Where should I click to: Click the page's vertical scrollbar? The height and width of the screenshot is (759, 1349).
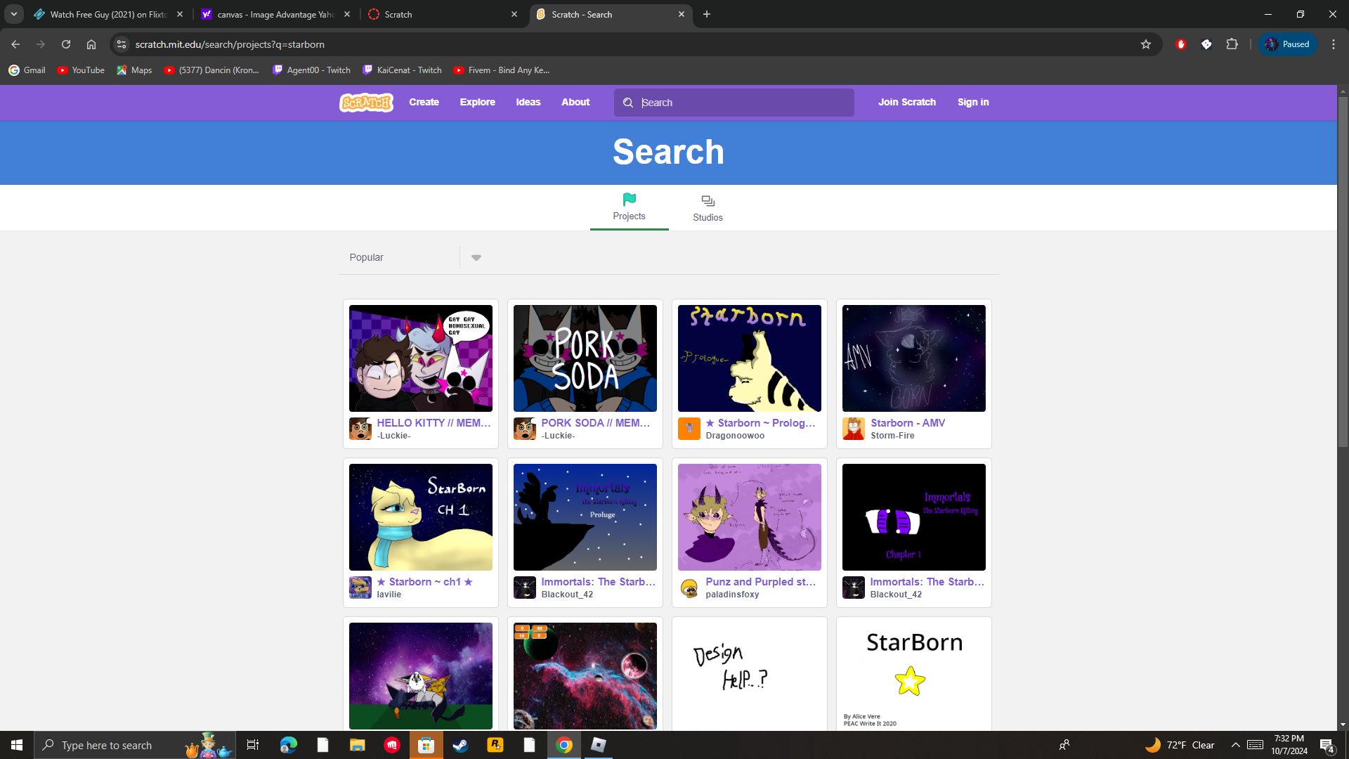(x=1343, y=273)
